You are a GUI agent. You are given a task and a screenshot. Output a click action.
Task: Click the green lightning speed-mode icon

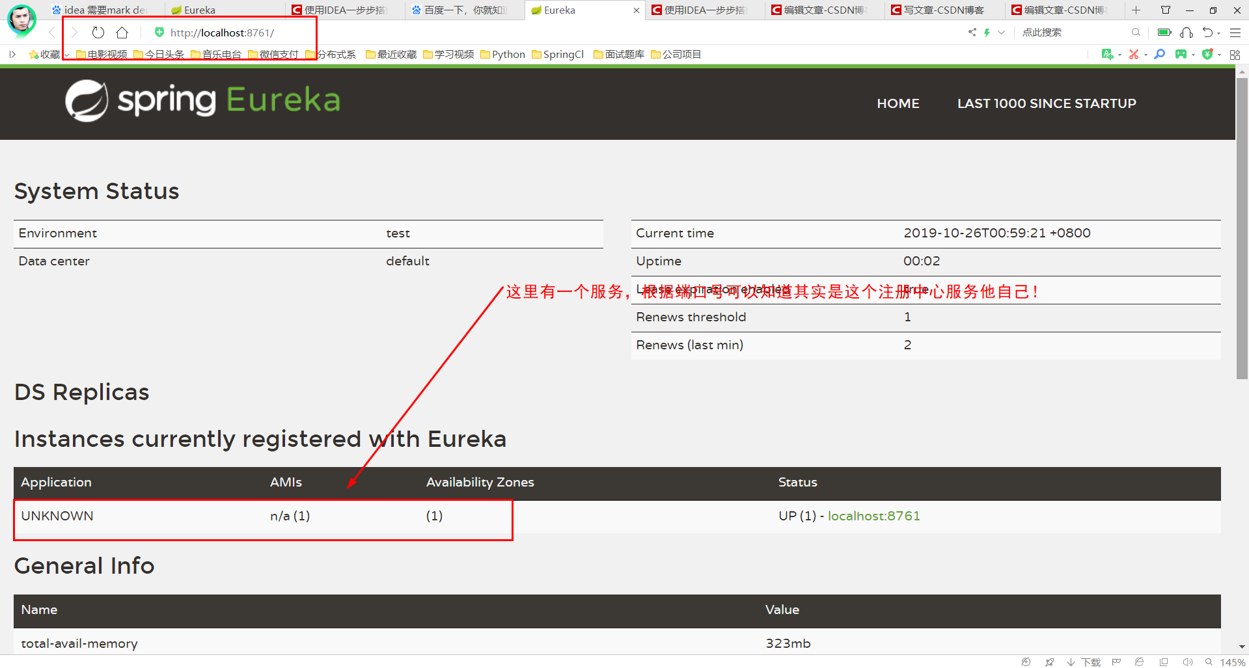pos(987,33)
